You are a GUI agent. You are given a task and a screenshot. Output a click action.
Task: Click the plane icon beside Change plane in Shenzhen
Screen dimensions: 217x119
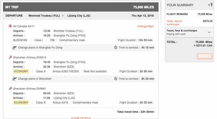(14, 79)
